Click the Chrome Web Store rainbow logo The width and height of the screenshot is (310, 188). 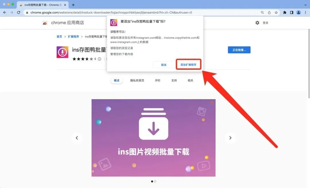tap(45, 23)
